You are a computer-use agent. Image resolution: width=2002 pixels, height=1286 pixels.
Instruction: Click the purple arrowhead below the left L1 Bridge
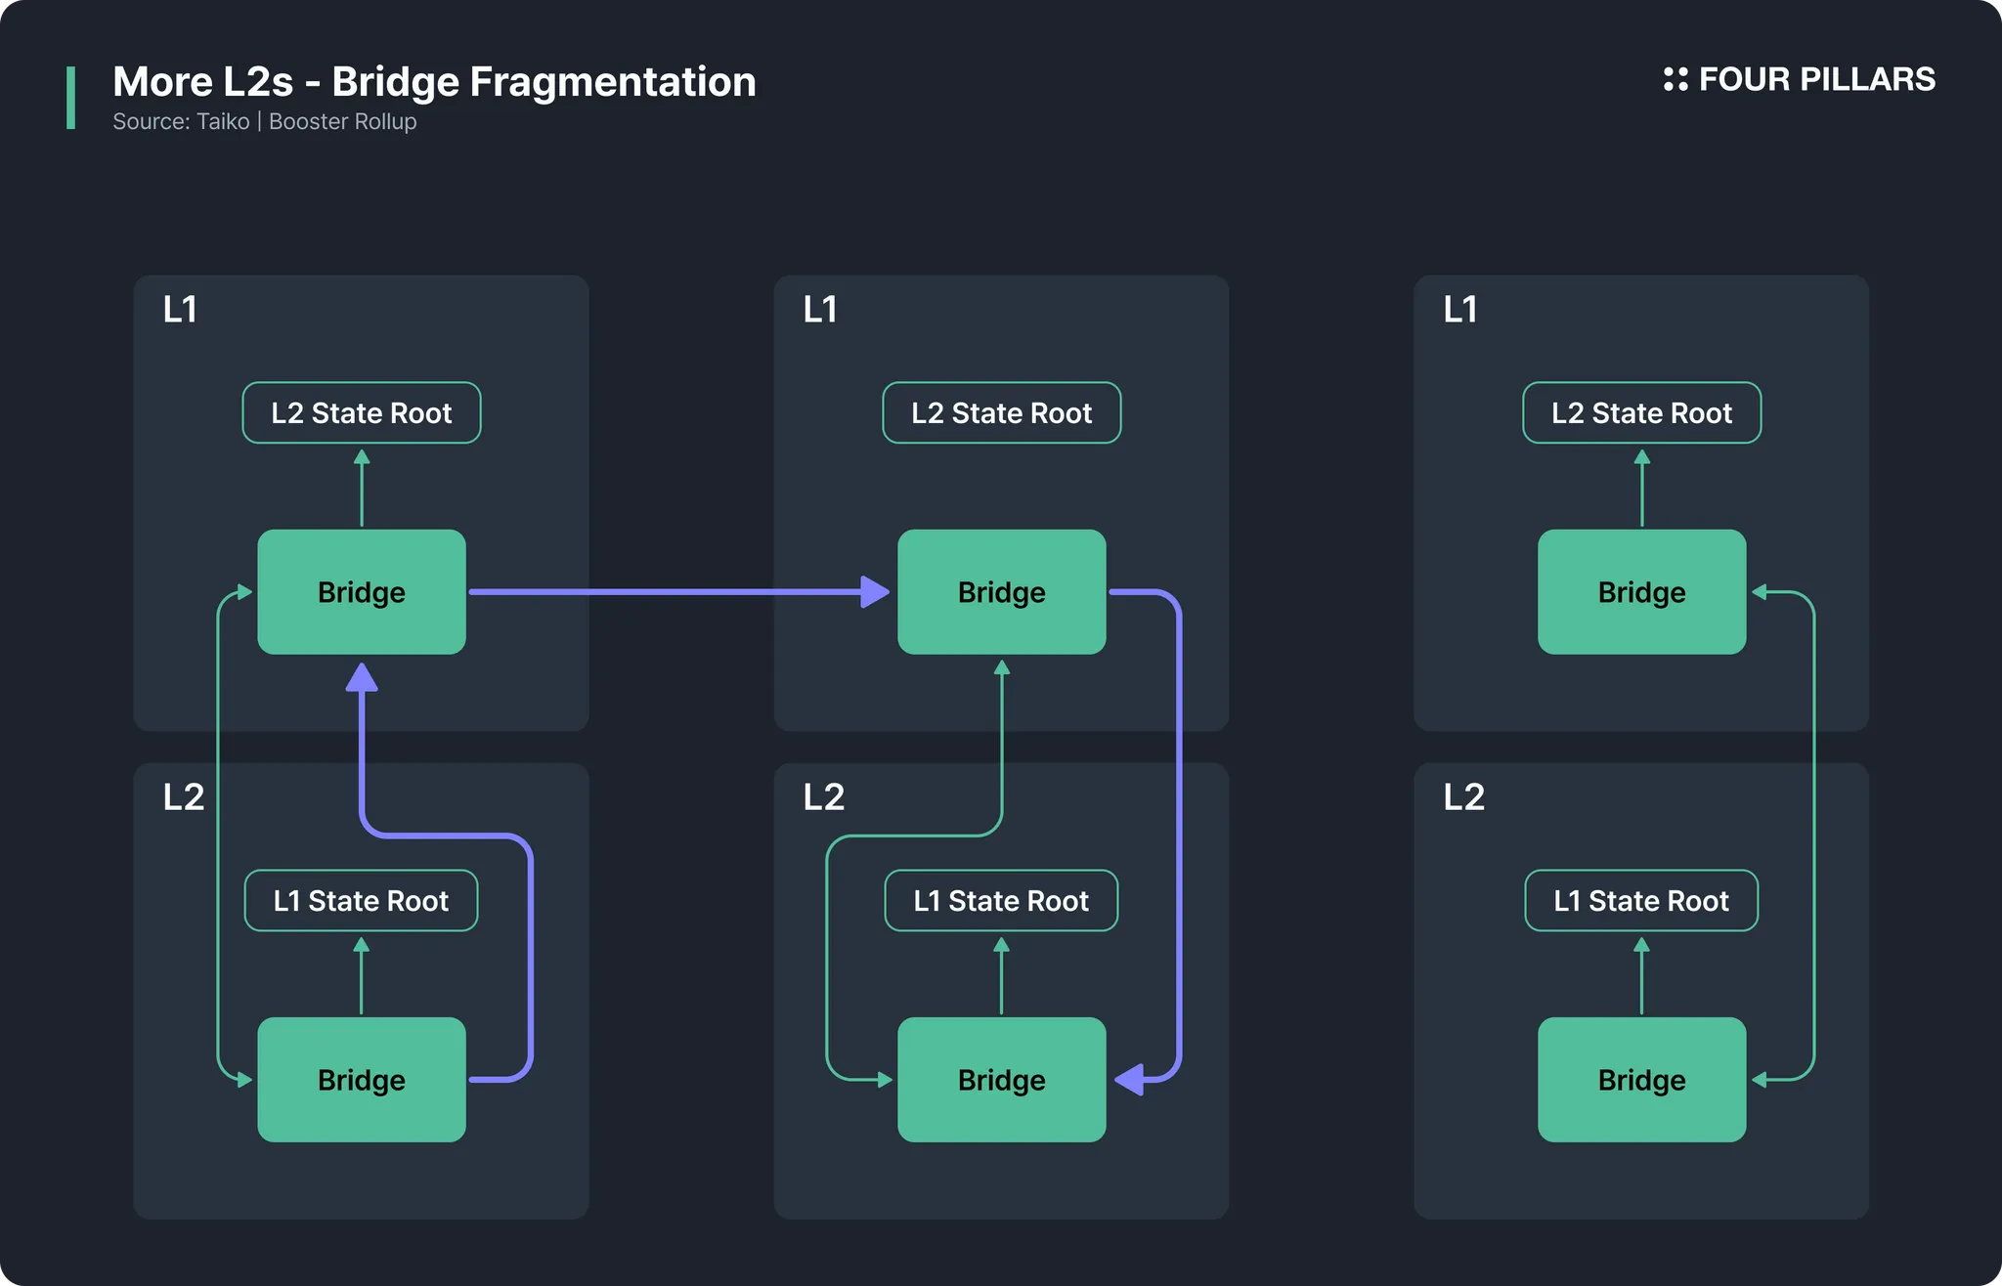point(362,677)
